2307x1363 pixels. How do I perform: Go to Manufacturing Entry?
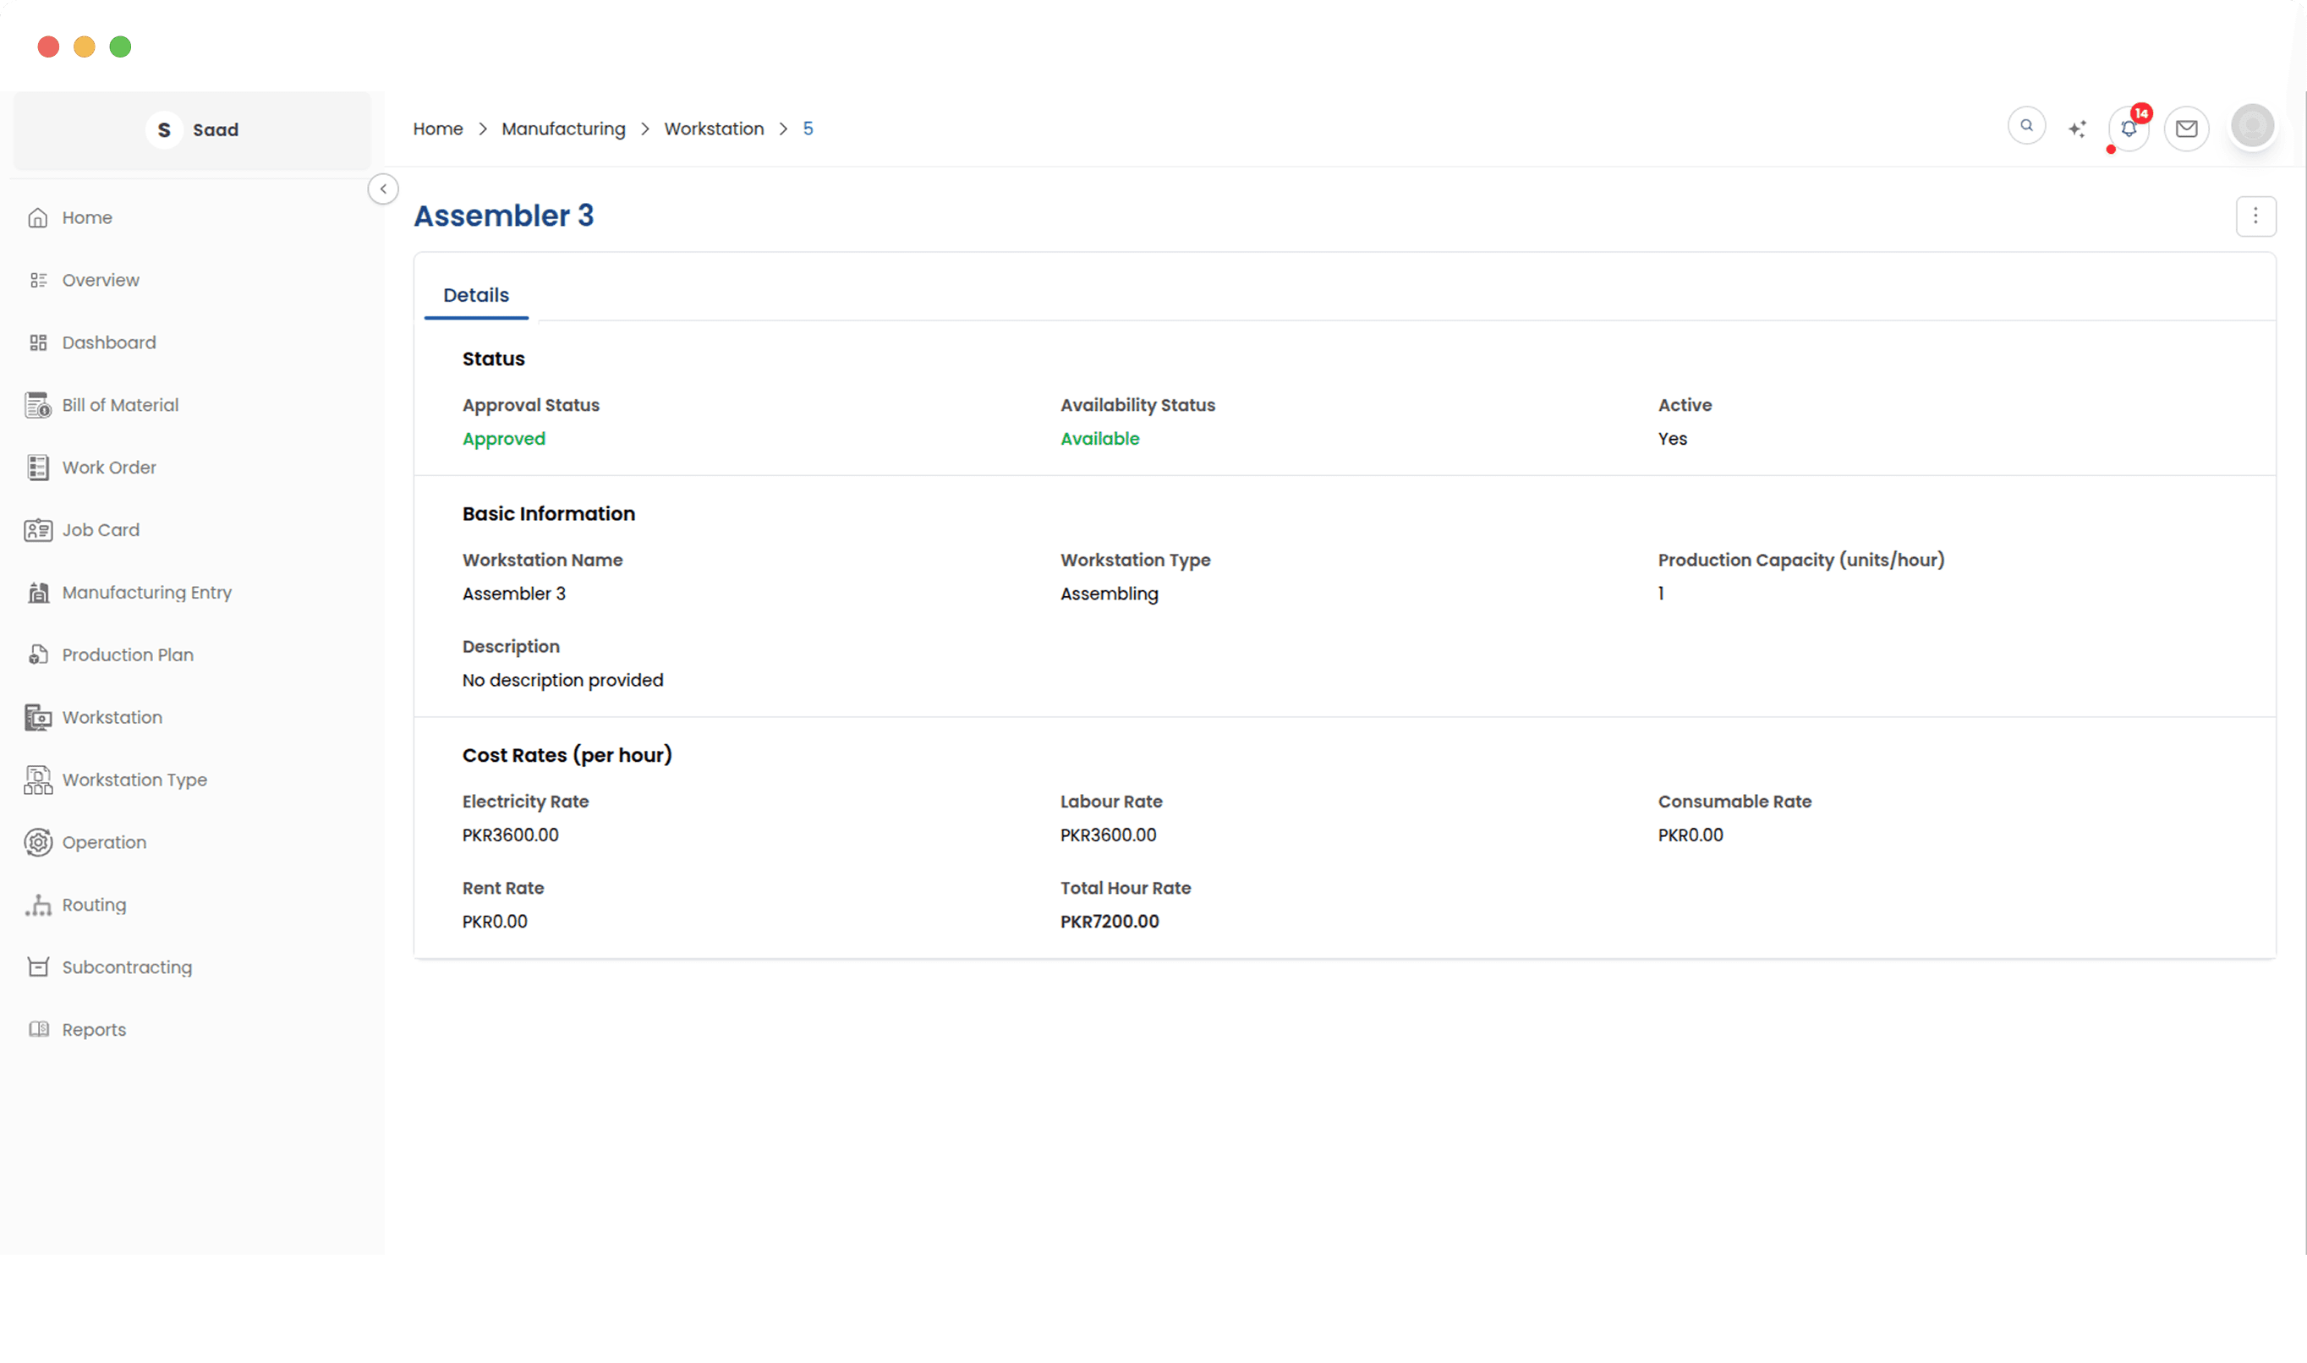click(147, 593)
